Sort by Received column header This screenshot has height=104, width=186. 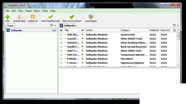pos(166,30)
